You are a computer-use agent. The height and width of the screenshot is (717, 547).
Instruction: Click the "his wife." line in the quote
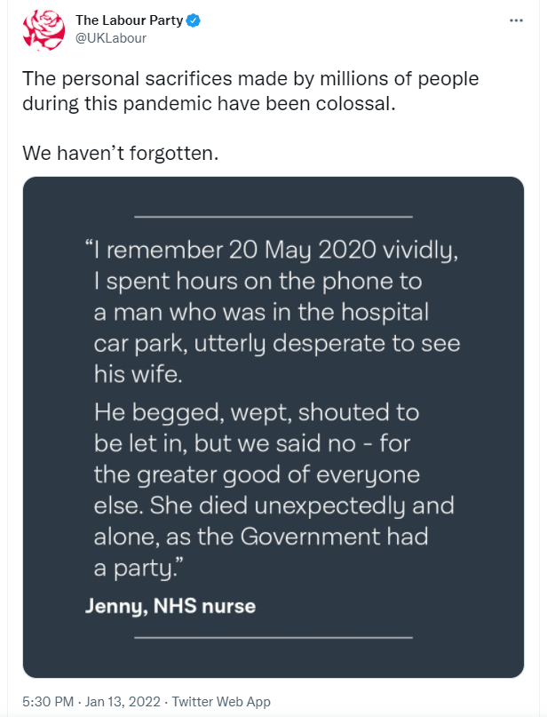[138, 374]
